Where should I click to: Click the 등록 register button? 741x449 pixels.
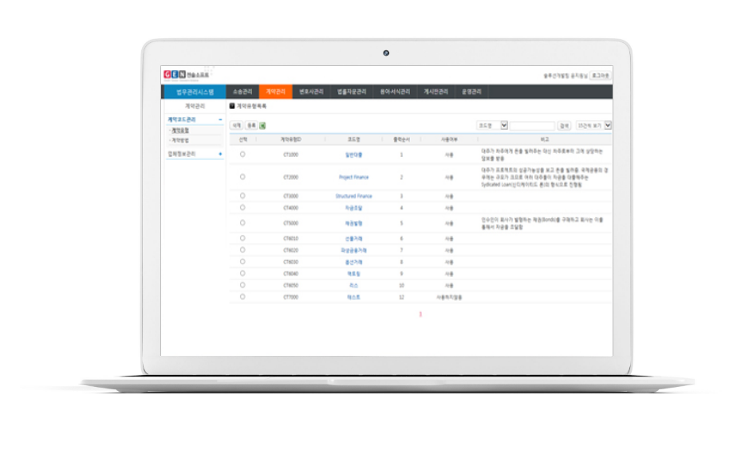(x=250, y=126)
